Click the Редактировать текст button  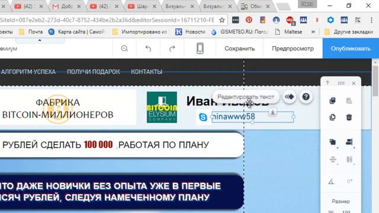pyautogui.click(x=246, y=97)
